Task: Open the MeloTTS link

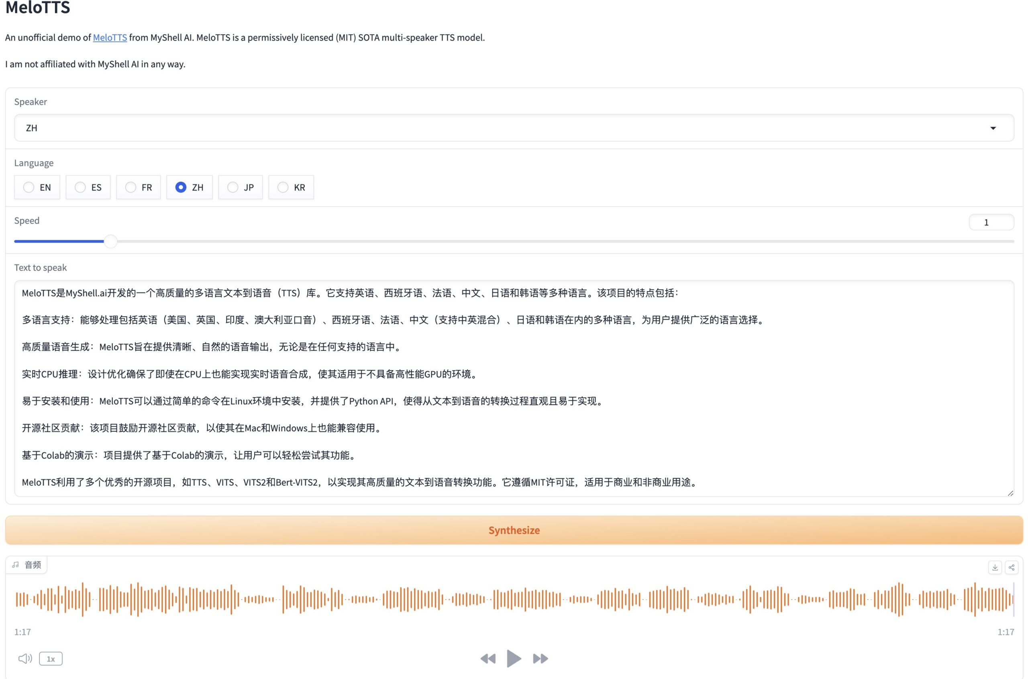Action: pyautogui.click(x=110, y=37)
